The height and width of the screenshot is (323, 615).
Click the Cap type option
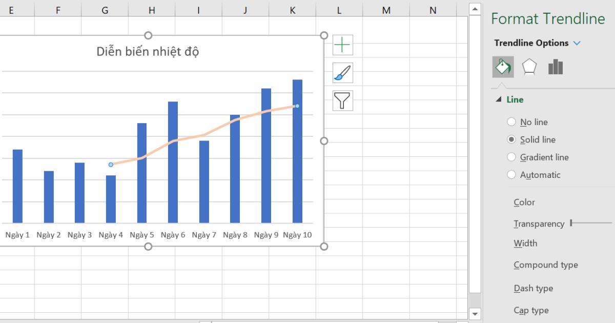(530, 310)
